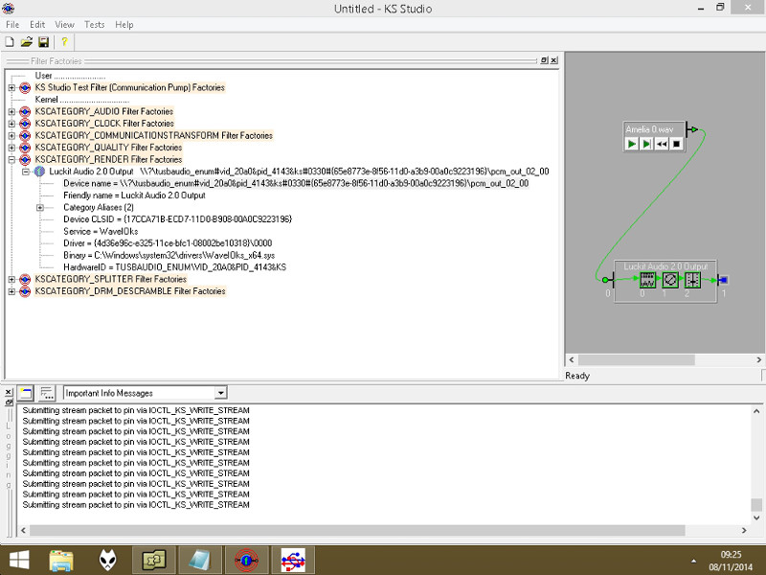Click the KSCATEGORY_DRM_DESCRAMBLE category icon
The image size is (766, 575).
point(25,291)
